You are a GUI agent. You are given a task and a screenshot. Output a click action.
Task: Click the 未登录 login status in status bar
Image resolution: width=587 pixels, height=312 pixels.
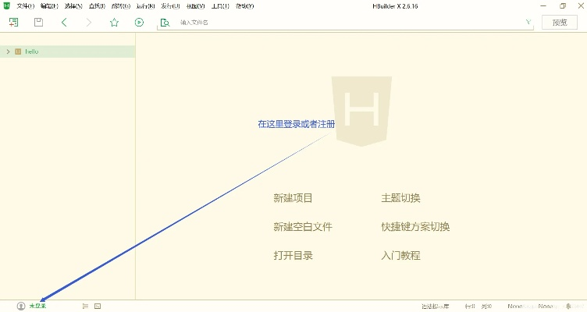point(37,307)
